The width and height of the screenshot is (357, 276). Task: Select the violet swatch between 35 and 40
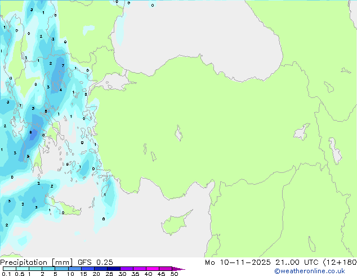[140, 269]
